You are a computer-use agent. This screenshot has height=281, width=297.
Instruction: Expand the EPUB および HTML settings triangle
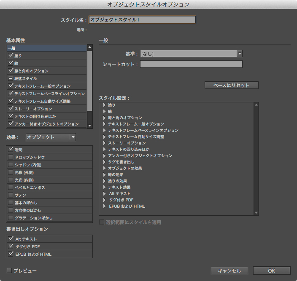coord(104,206)
